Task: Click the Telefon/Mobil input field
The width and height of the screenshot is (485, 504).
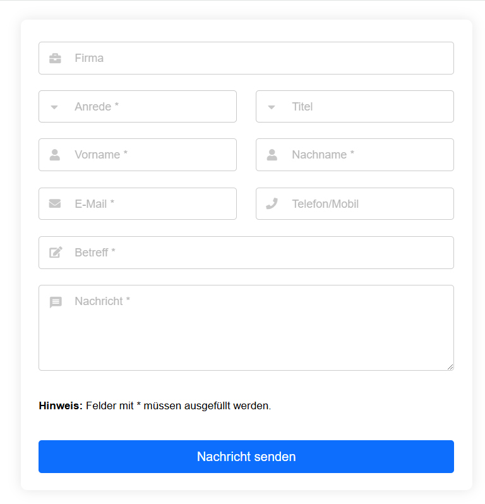Action: tap(355, 204)
